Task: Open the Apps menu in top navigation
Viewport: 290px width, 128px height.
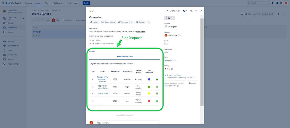Action: (77, 3)
